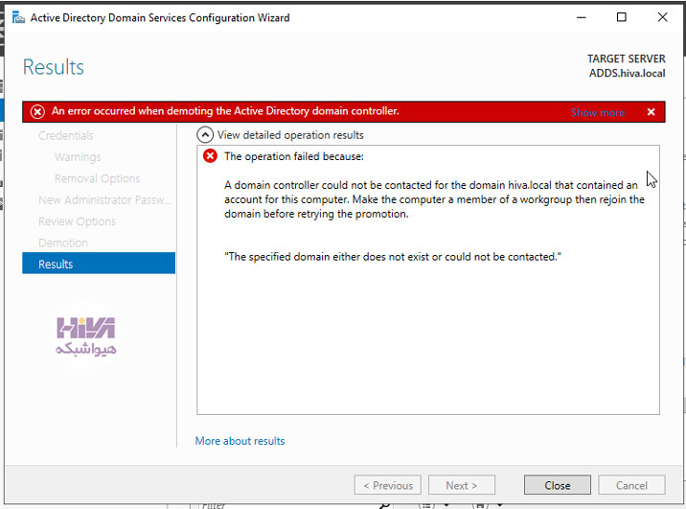
Task: Close the wizard window with title bar X
Action: tap(662, 17)
